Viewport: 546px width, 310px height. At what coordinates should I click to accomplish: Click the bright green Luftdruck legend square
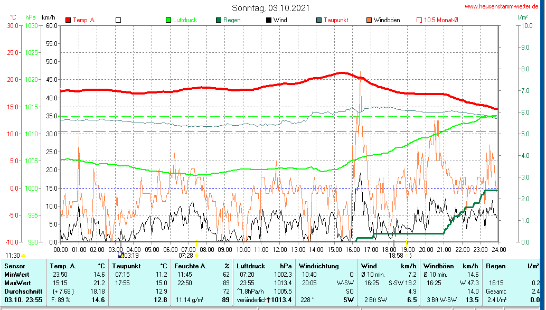tap(168, 20)
